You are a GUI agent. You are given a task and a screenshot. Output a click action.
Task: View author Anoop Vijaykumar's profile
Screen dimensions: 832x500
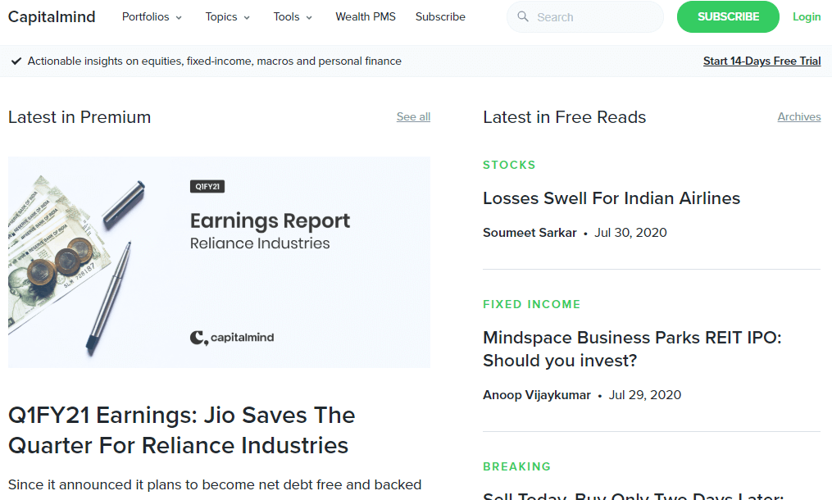[536, 395]
